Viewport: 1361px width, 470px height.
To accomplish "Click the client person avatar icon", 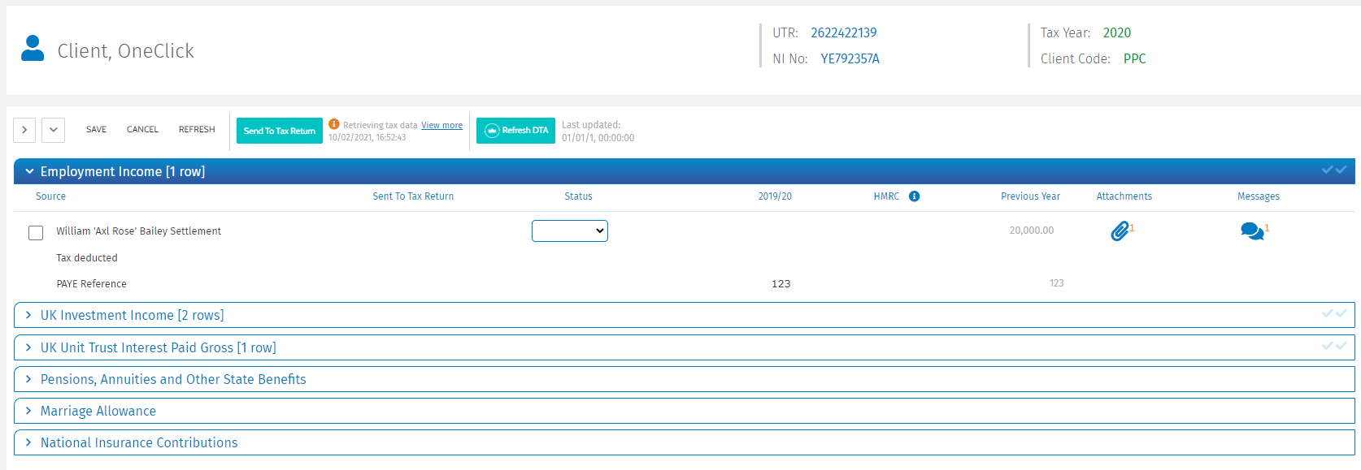I will (x=33, y=48).
